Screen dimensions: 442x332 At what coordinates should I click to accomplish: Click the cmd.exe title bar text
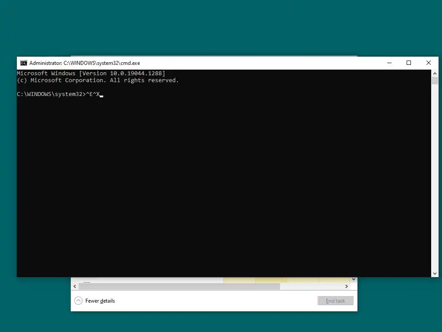click(85, 63)
